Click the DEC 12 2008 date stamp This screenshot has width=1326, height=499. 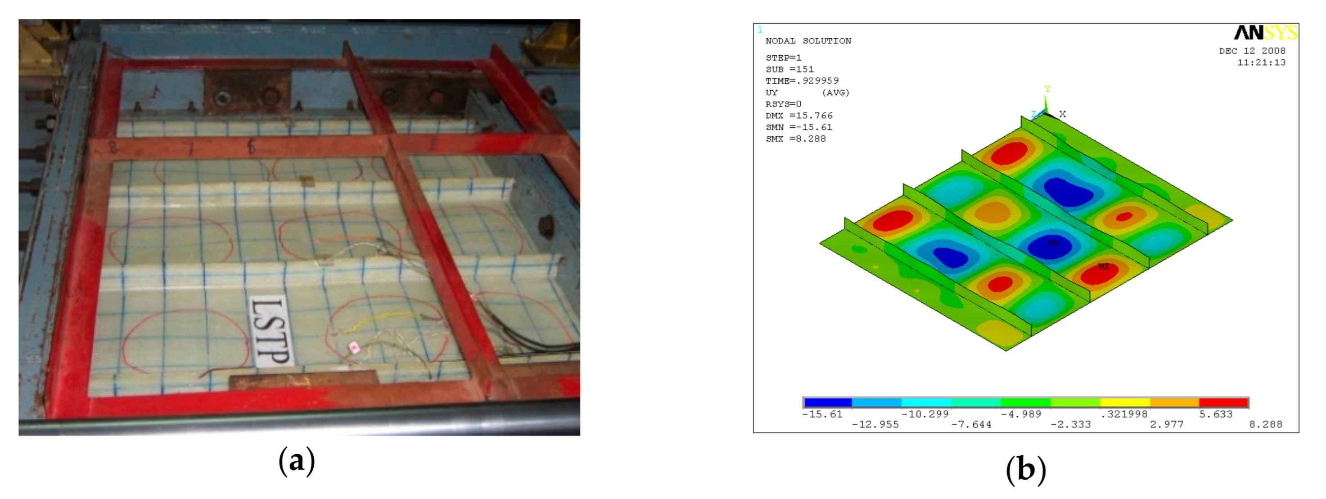[x=1252, y=51]
